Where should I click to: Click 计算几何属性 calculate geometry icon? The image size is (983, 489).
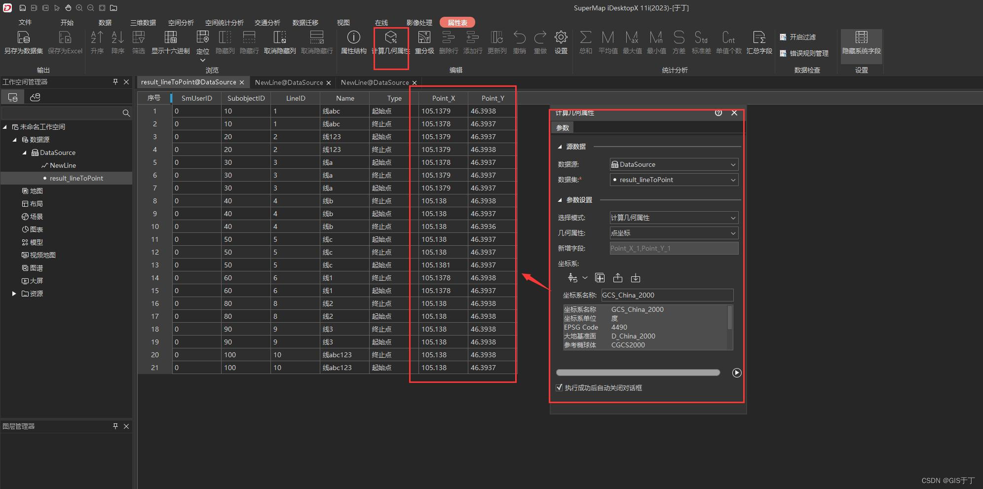(391, 38)
